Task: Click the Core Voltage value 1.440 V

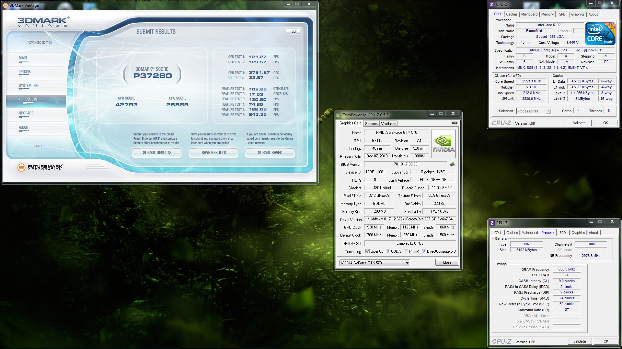Action: coord(572,42)
